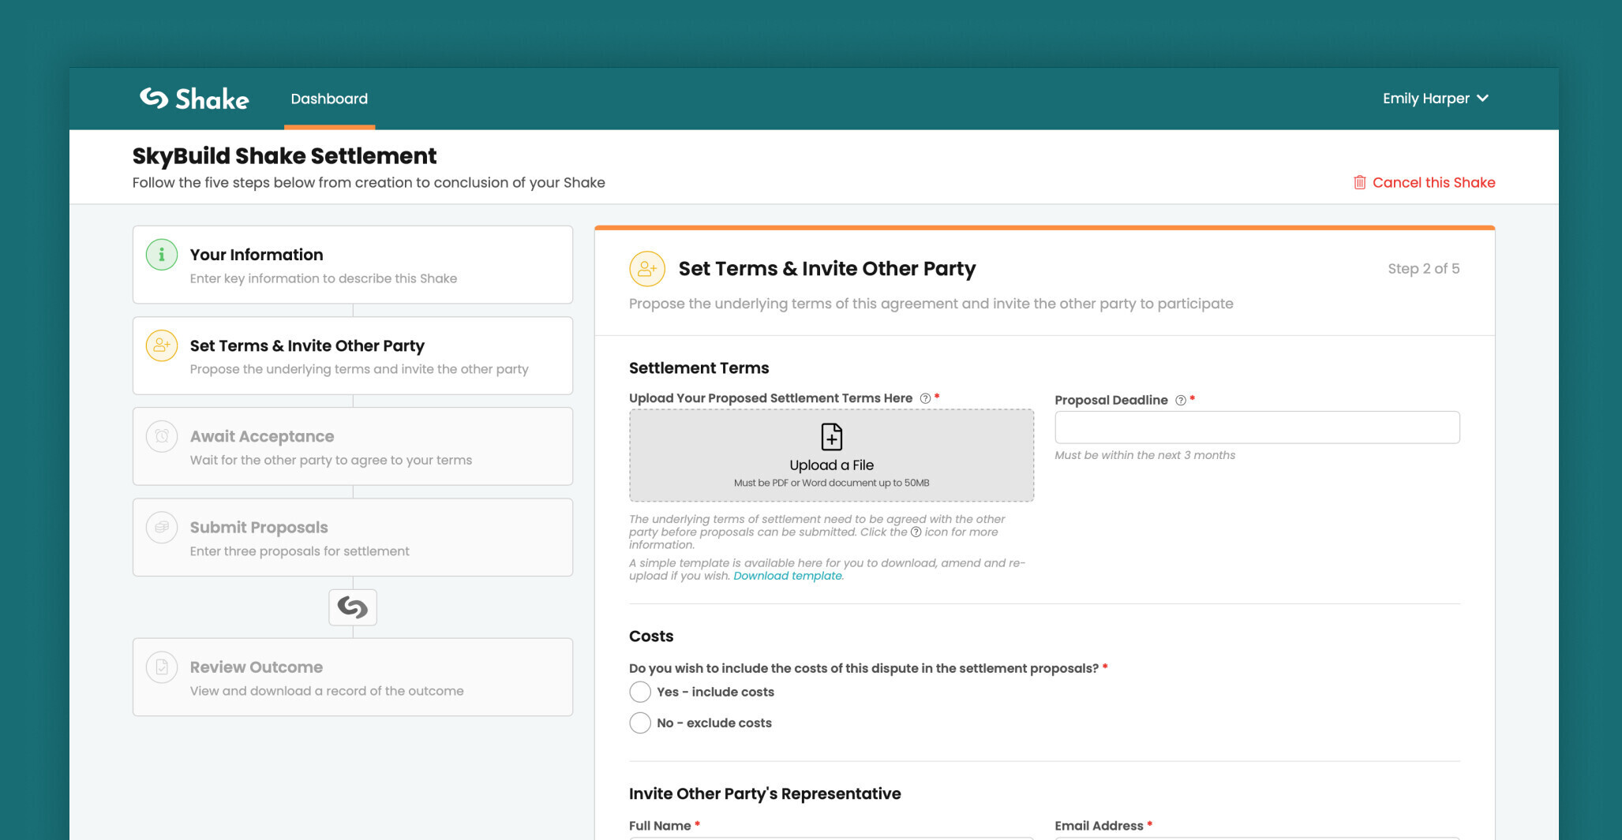This screenshot has width=1622, height=840.
Task: Open the Your Information step
Action: (353, 264)
